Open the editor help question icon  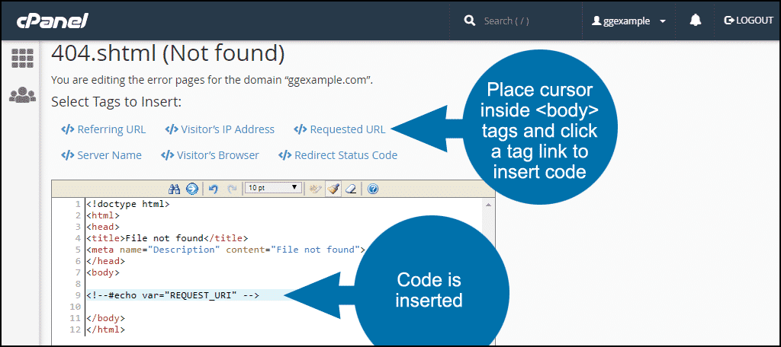point(373,189)
